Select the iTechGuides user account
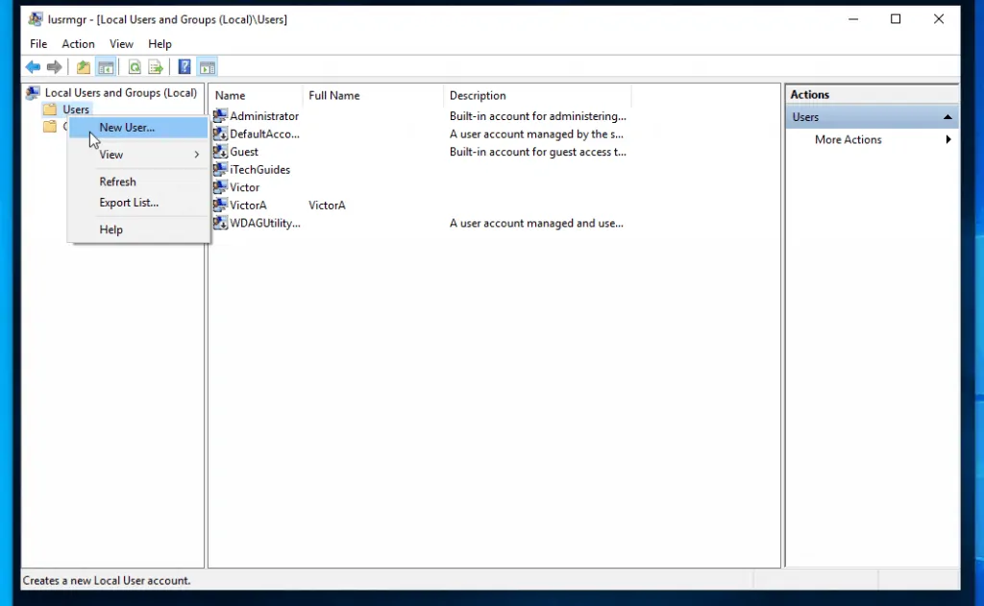This screenshot has height=606, width=984. (258, 169)
